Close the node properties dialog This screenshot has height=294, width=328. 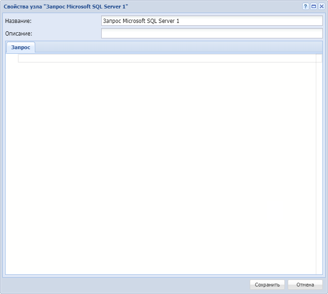[x=321, y=7]
